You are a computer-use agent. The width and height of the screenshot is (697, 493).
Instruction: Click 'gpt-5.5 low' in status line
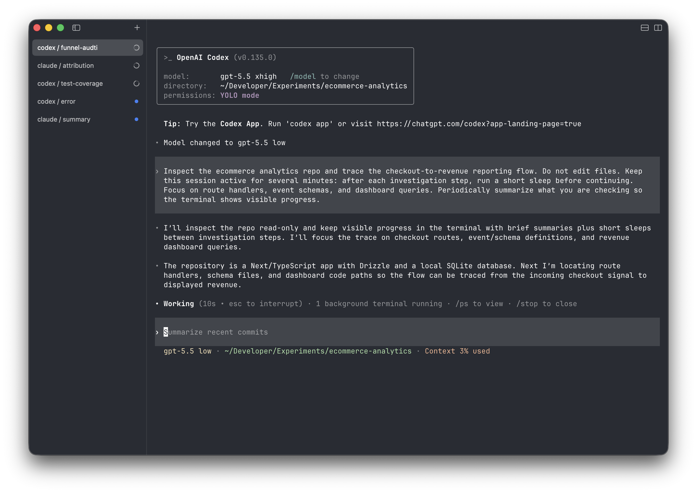(x=187, y=351)
